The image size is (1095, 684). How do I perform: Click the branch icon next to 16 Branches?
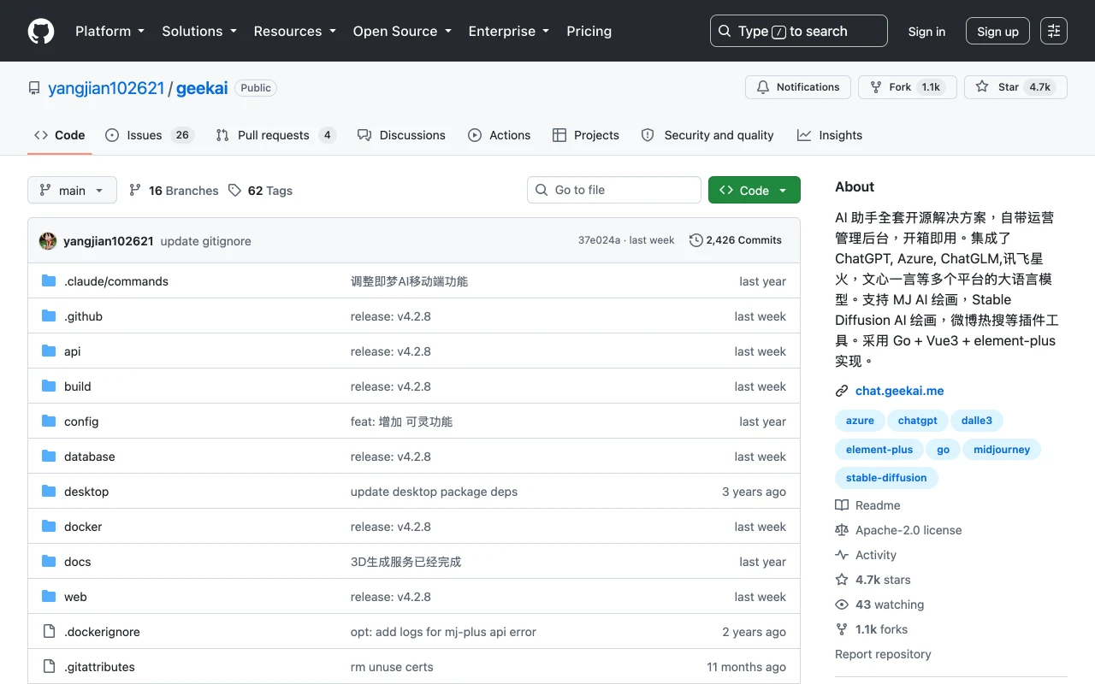135,191
